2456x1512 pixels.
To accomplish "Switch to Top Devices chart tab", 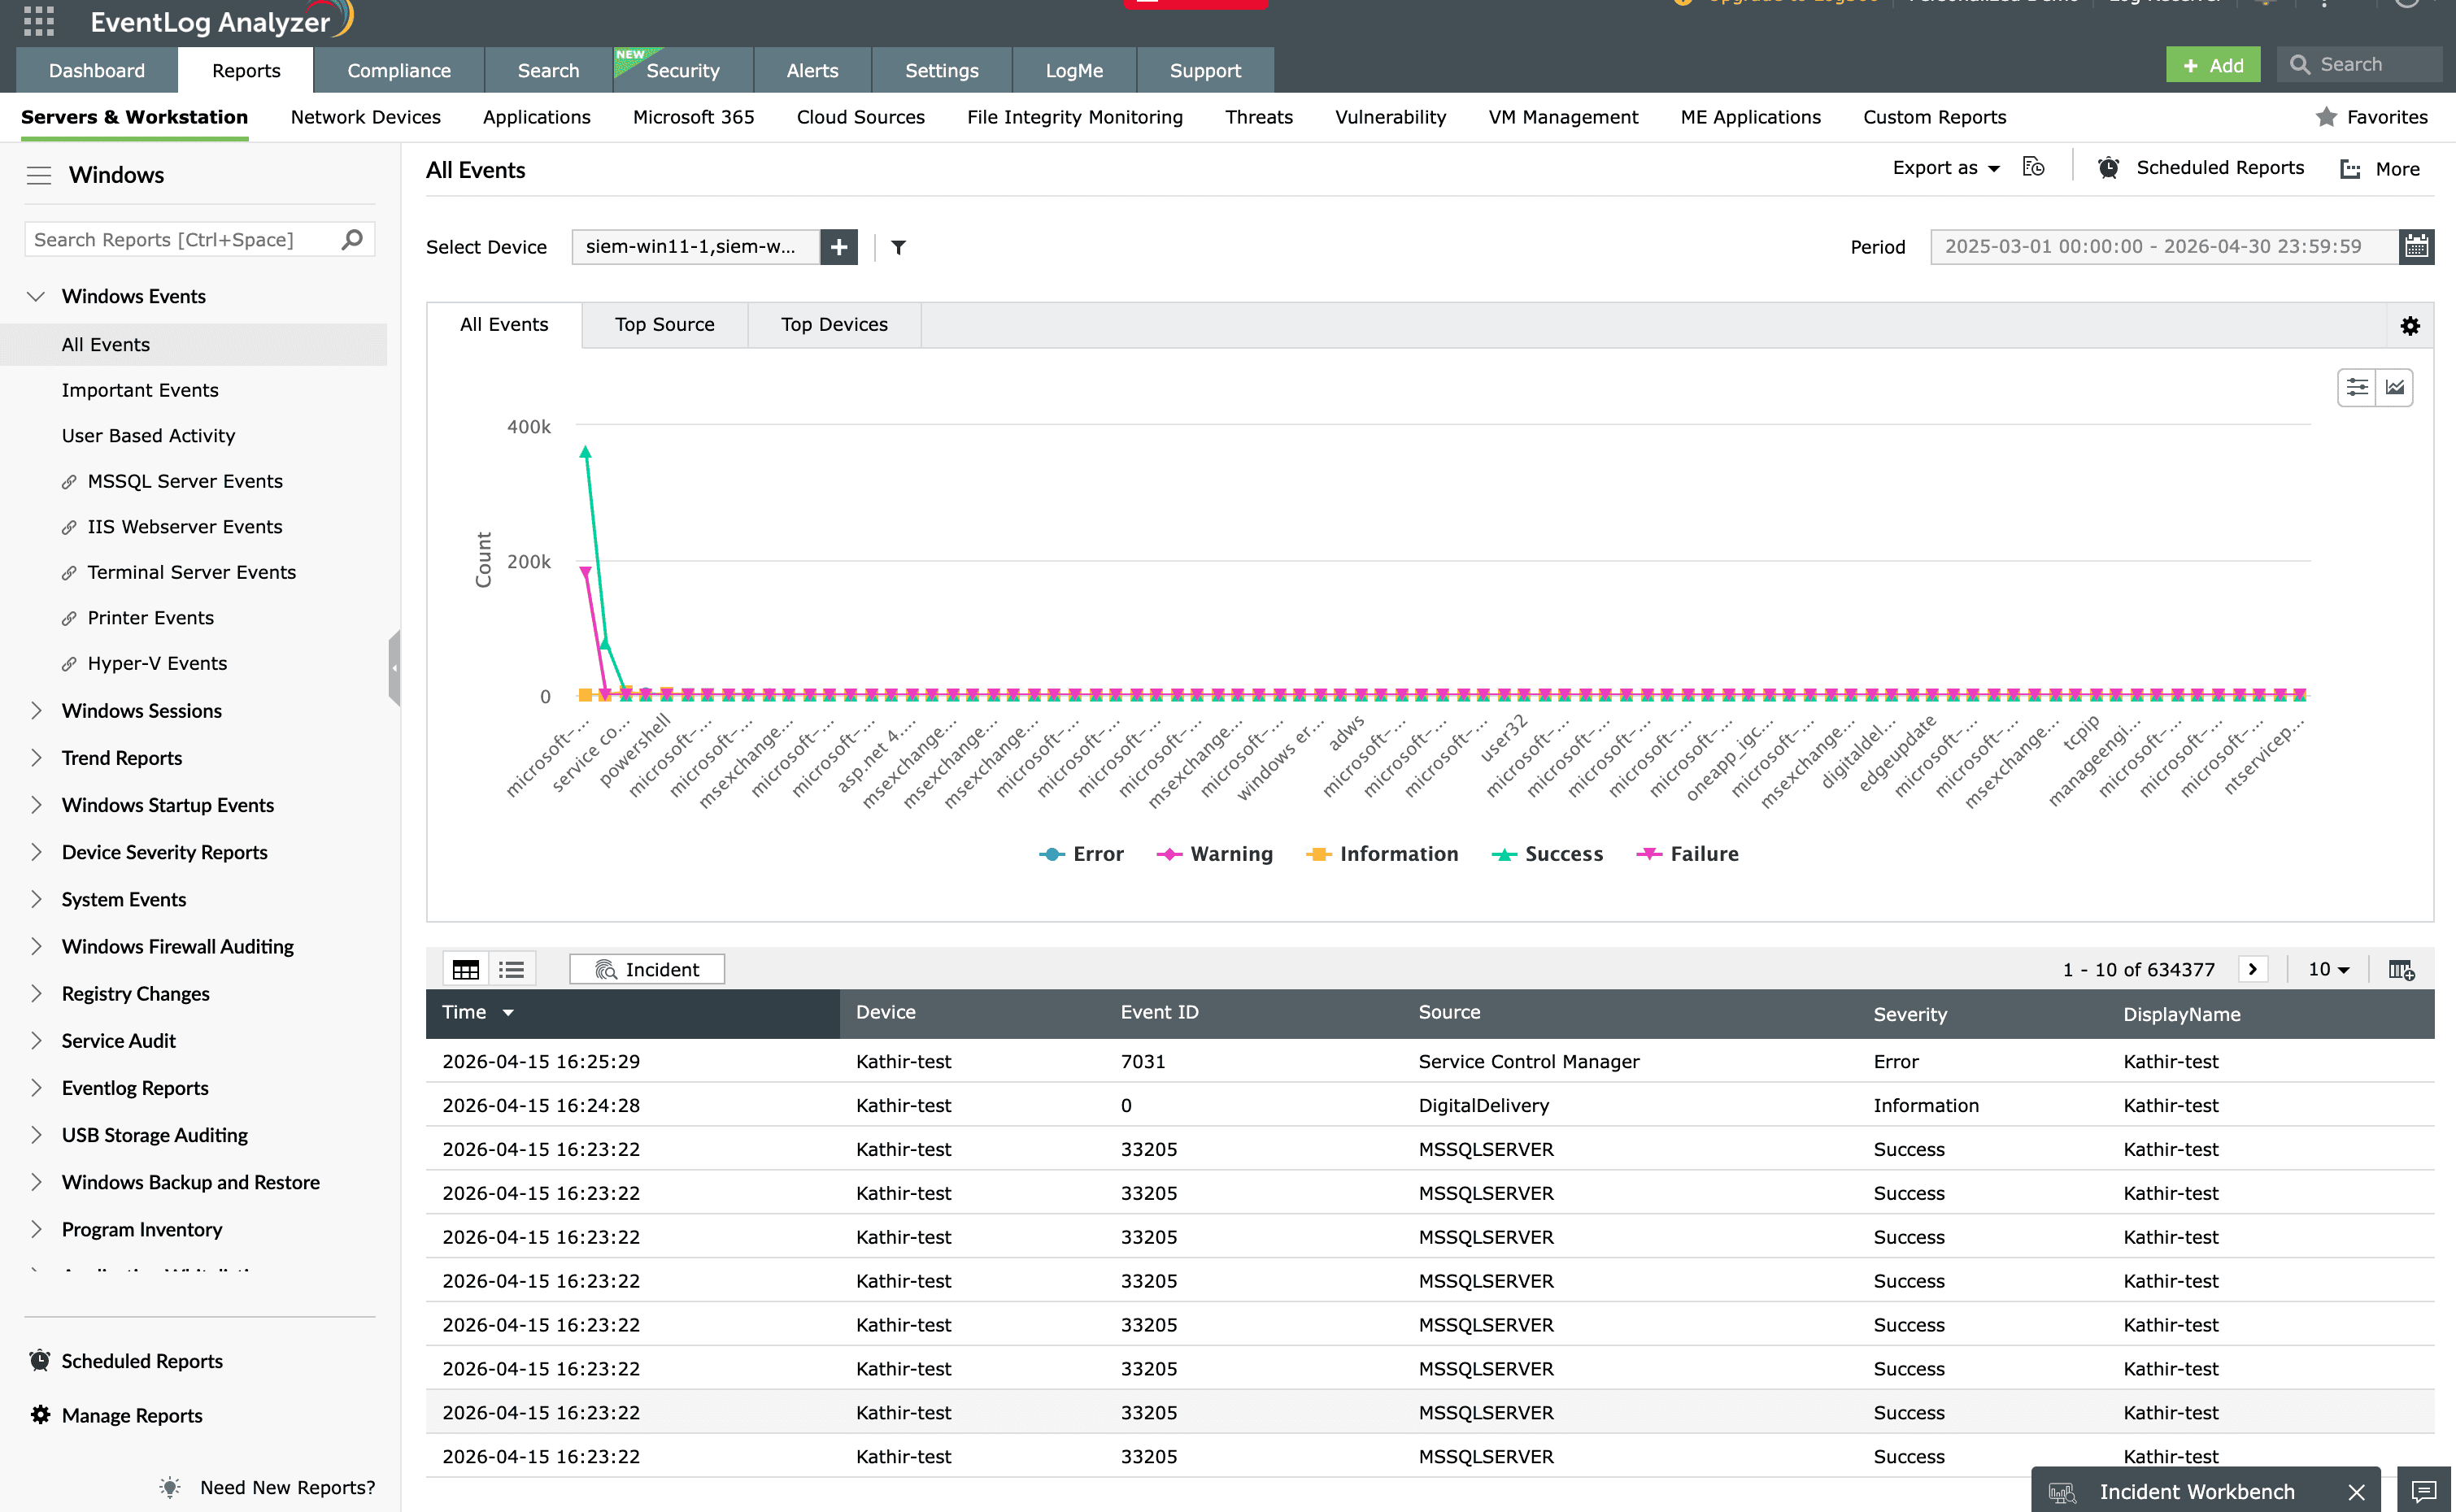I will 834,325.
